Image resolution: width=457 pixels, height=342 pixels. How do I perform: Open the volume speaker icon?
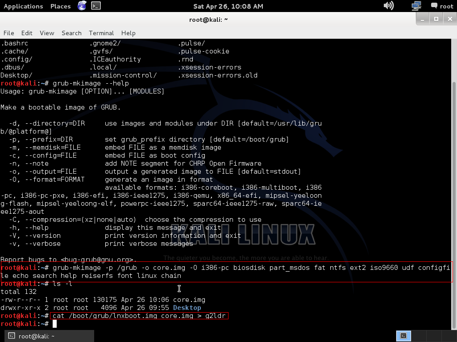(x=389, y=5)
